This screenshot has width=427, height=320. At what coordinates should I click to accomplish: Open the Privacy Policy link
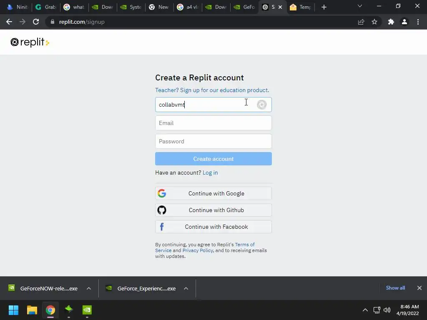click(x=198, y=250)
